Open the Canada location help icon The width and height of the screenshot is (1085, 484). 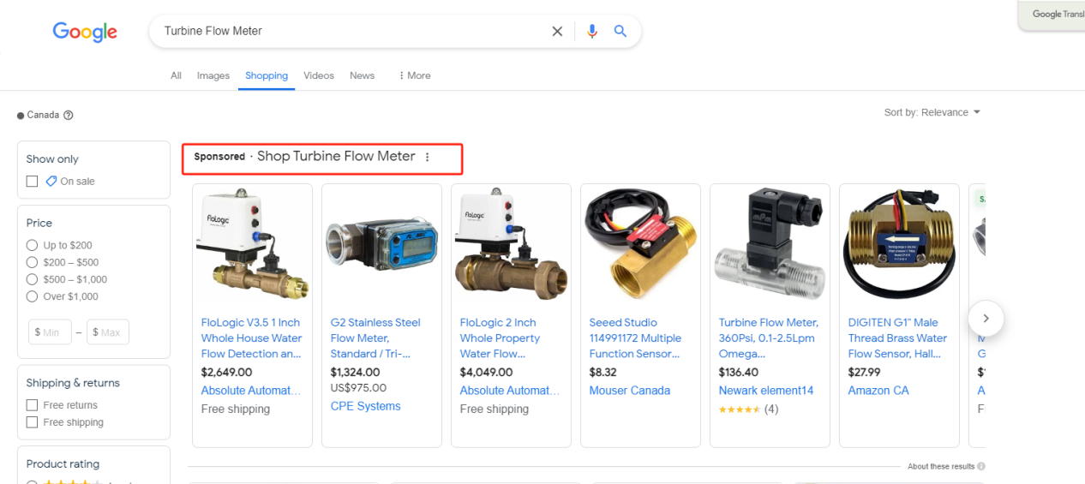point(69,115)
